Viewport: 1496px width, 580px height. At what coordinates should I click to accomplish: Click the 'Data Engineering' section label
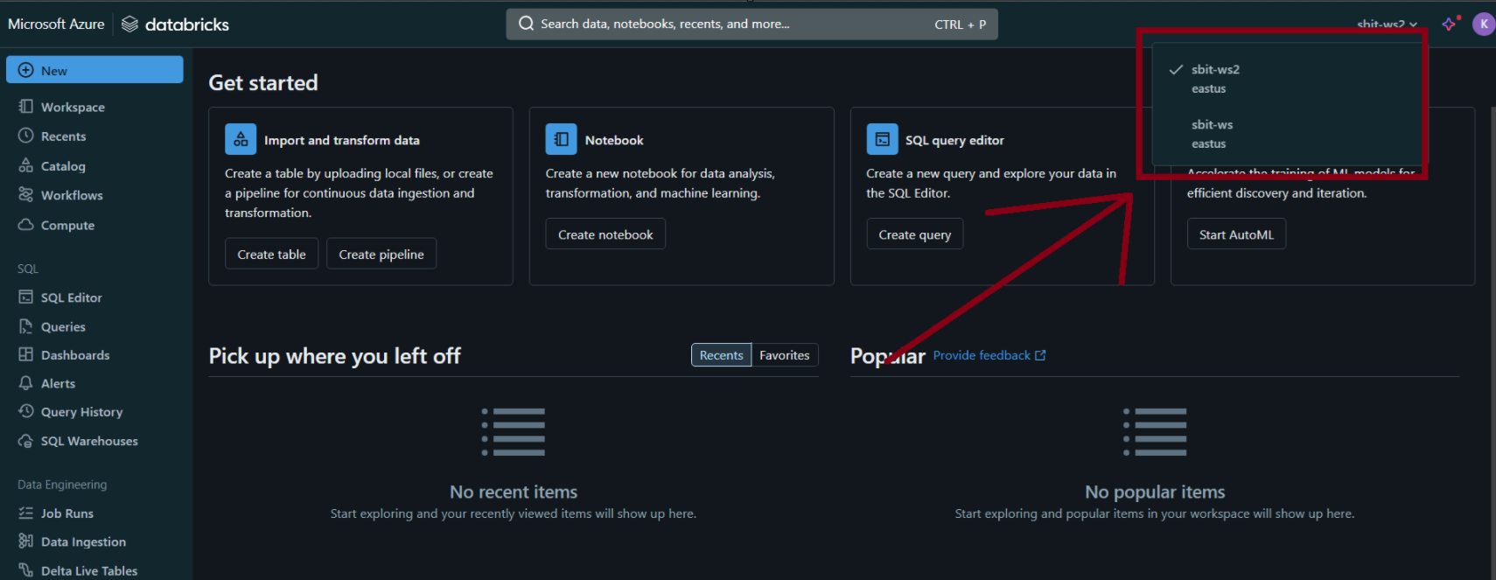point(62,484)
